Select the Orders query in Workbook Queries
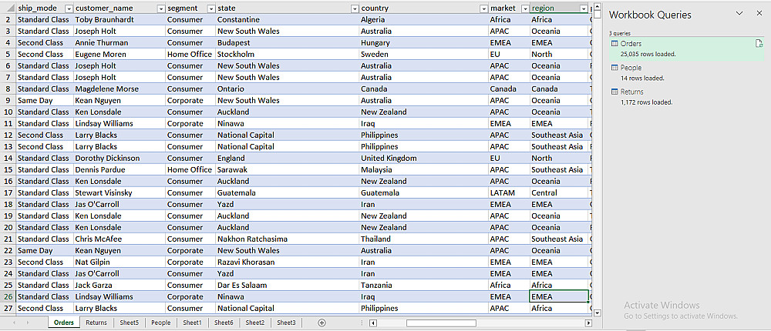Image resolution: width=771 pixels, height=331 pixels. pos(687,48)
